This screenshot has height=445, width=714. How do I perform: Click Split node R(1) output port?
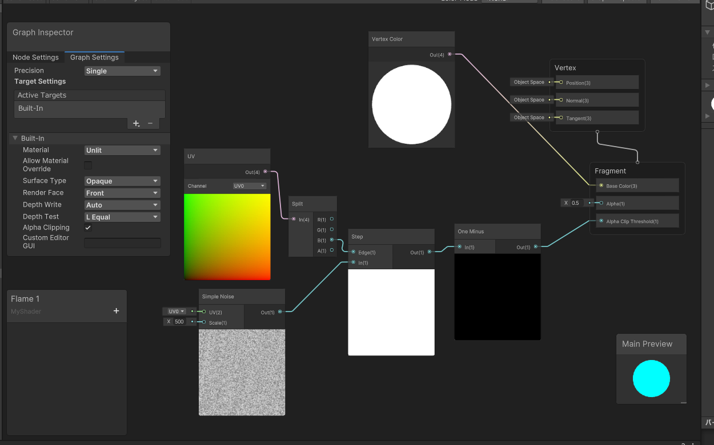pyautogui.click(x=332, y=219)
